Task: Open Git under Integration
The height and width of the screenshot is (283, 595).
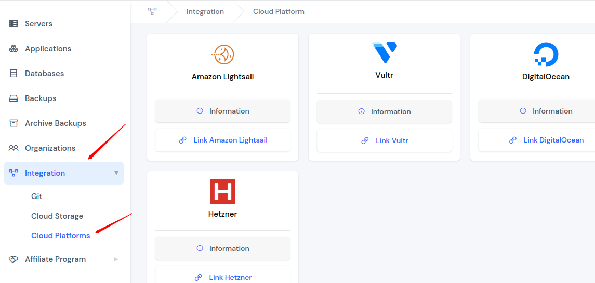Action: tap(37, 196)
